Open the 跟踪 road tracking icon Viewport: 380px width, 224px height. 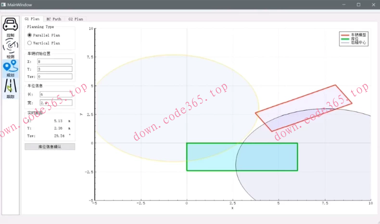coord(11,88)
